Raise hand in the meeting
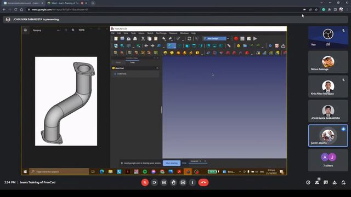 pyautogui.click(x=173, y=182)
